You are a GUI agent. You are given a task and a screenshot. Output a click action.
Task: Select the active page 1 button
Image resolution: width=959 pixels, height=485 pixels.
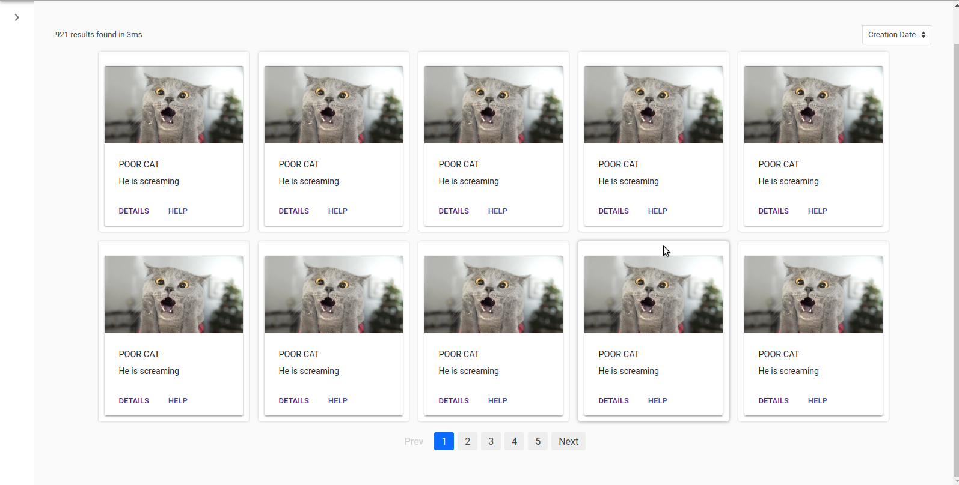click(444, 441)
